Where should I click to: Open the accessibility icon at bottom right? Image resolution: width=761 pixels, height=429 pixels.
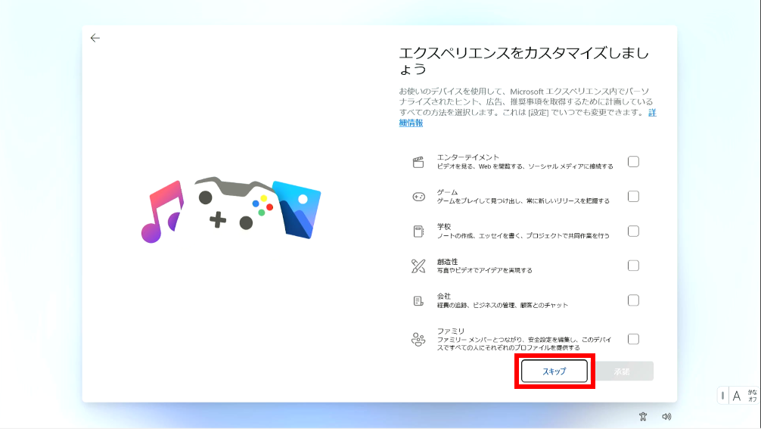click(x=643, y=416)
